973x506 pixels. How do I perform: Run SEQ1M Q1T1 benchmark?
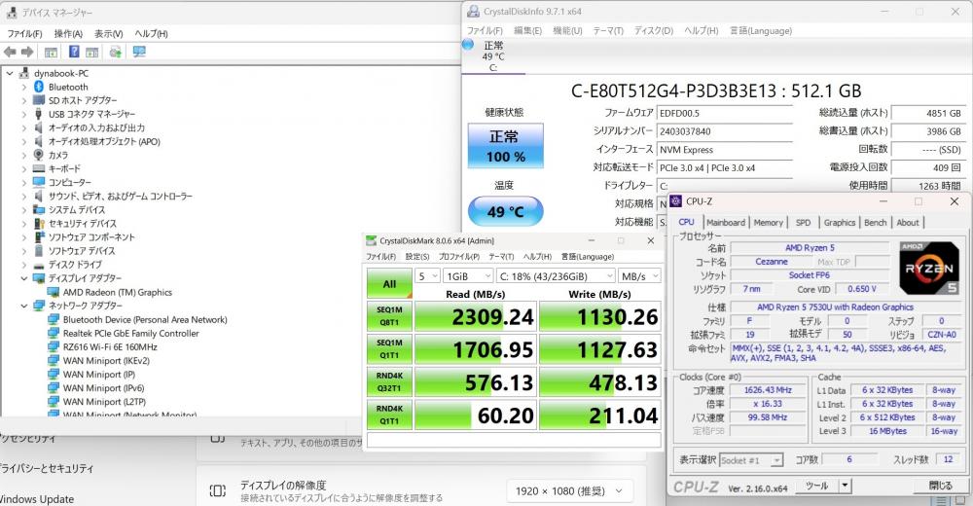pyautogui.click(x=389, y=349)
